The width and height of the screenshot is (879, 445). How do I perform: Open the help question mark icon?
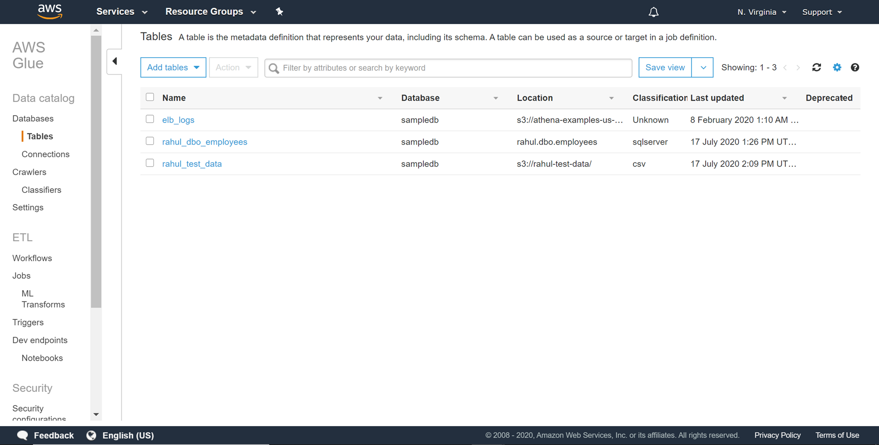pyautogui.click(x=855, y=68)
